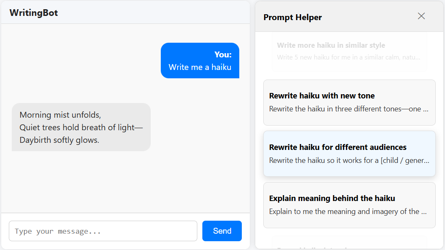Click the blue 'Write me a haiku' bubble

tap(200, 61)
